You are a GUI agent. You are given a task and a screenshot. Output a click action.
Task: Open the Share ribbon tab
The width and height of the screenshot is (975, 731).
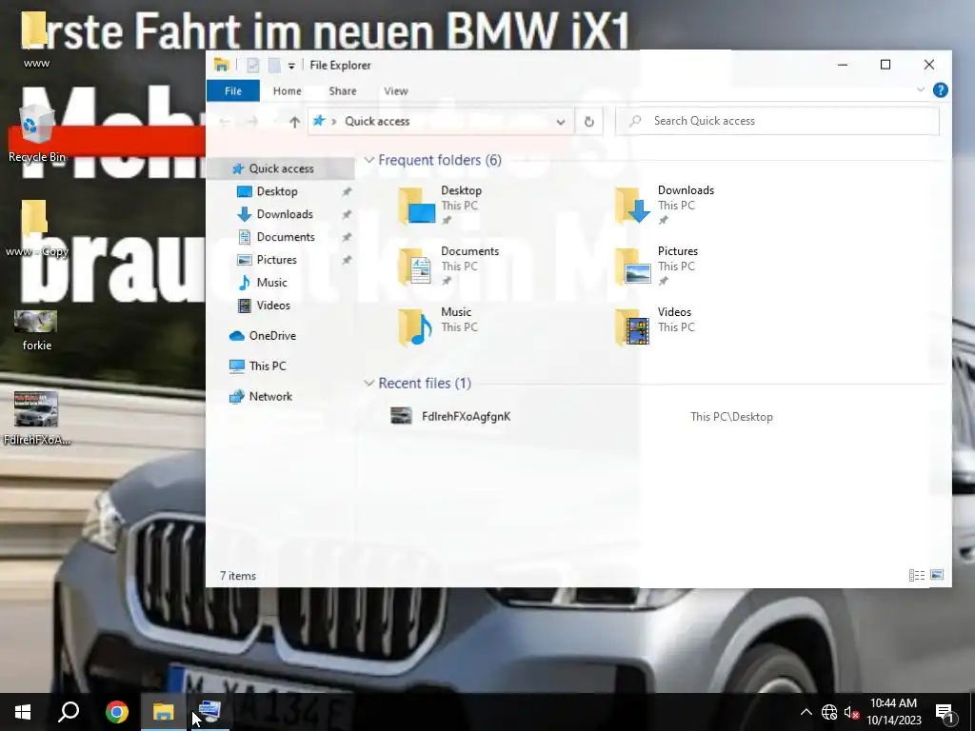click(343, 90)
